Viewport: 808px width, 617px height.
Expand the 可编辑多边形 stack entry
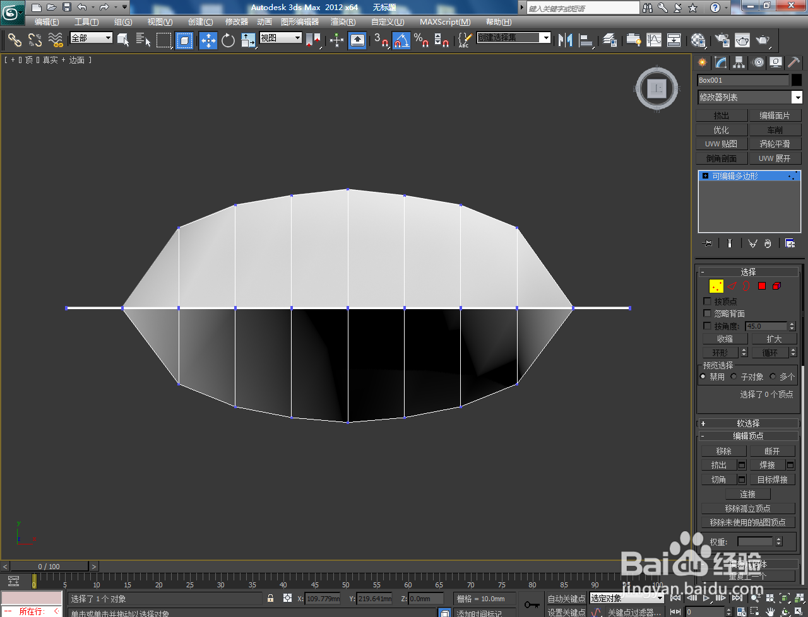tap(705, 176)
